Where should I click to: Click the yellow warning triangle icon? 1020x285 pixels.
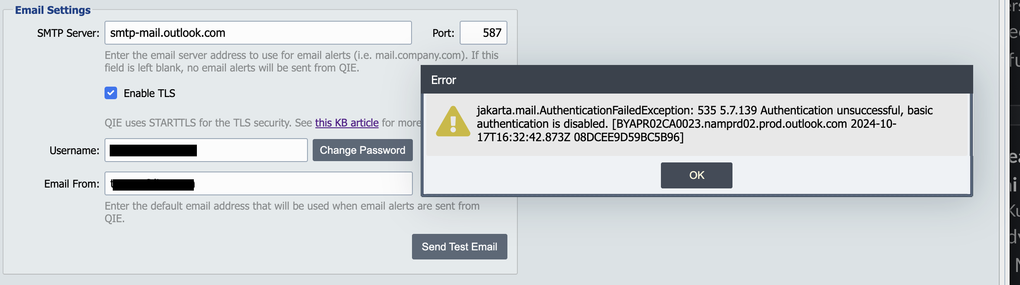click(453, 122)
